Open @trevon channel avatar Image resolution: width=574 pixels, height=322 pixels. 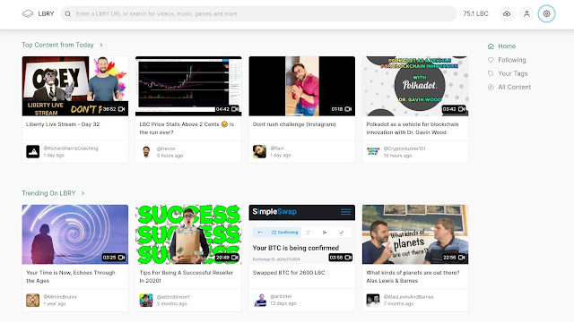coord(146,151)
